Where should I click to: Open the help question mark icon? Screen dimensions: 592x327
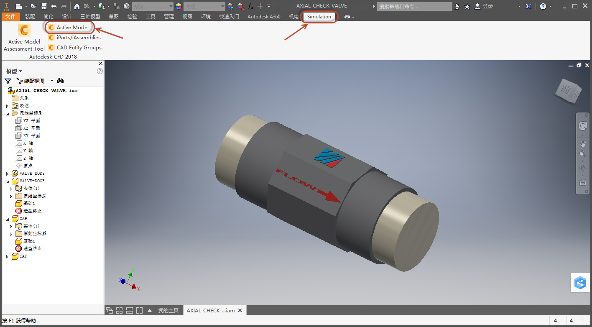point(543,6)
